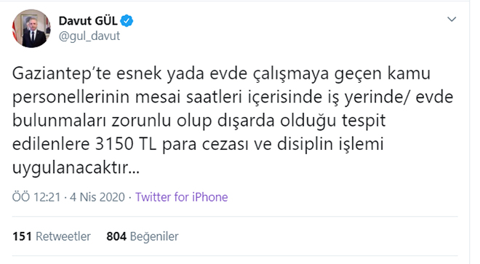This screenshot has width=480, height=264.
Task: Click the word Gaziantep'te in tweet
Action: pos(62,74)
